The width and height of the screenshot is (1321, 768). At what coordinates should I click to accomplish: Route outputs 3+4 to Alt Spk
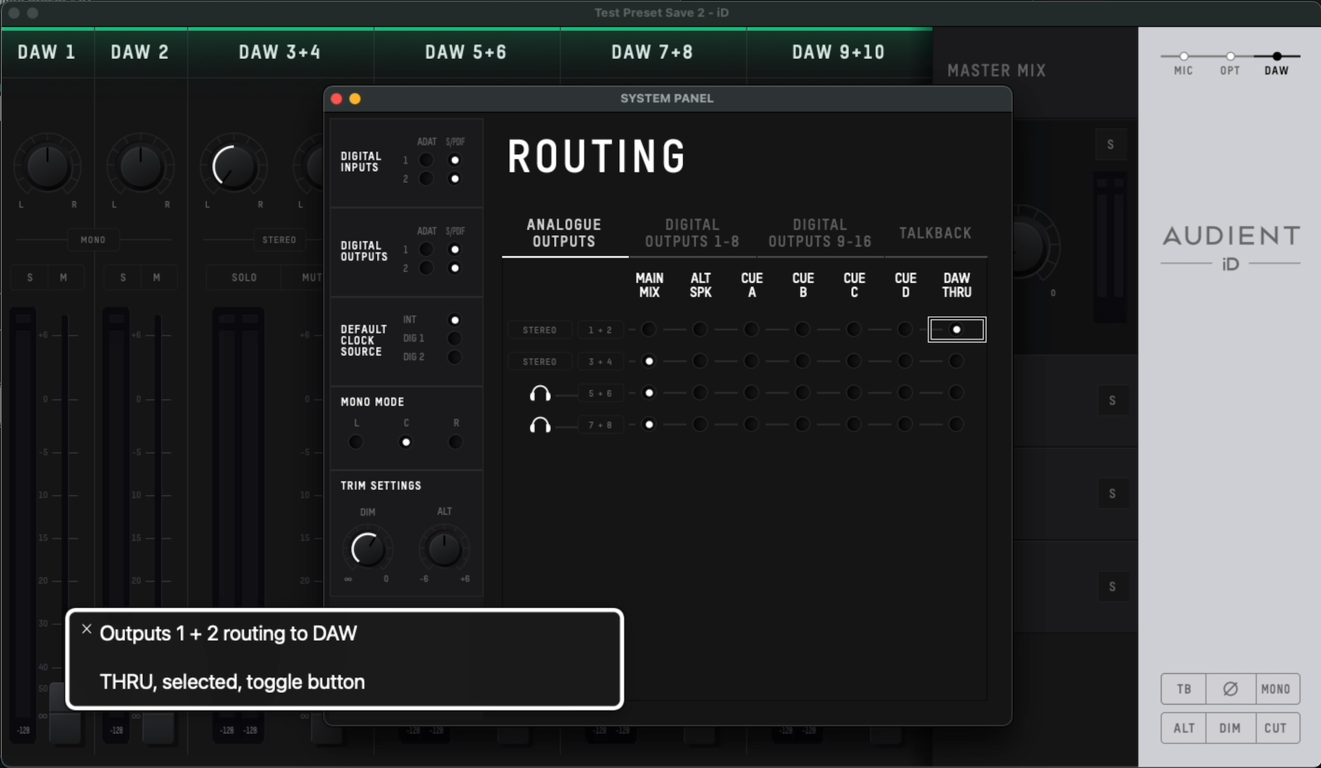pyautogui.click(x=700, y=362)
